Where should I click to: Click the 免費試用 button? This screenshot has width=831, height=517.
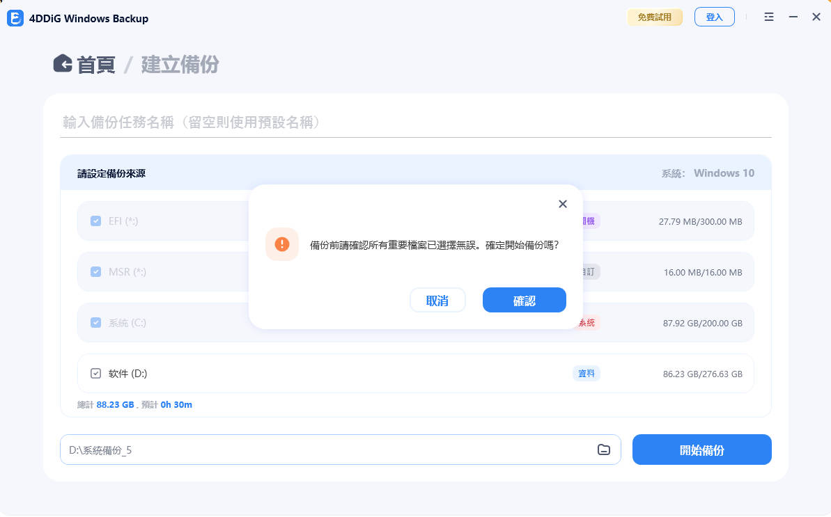click(x=655, y=17)
